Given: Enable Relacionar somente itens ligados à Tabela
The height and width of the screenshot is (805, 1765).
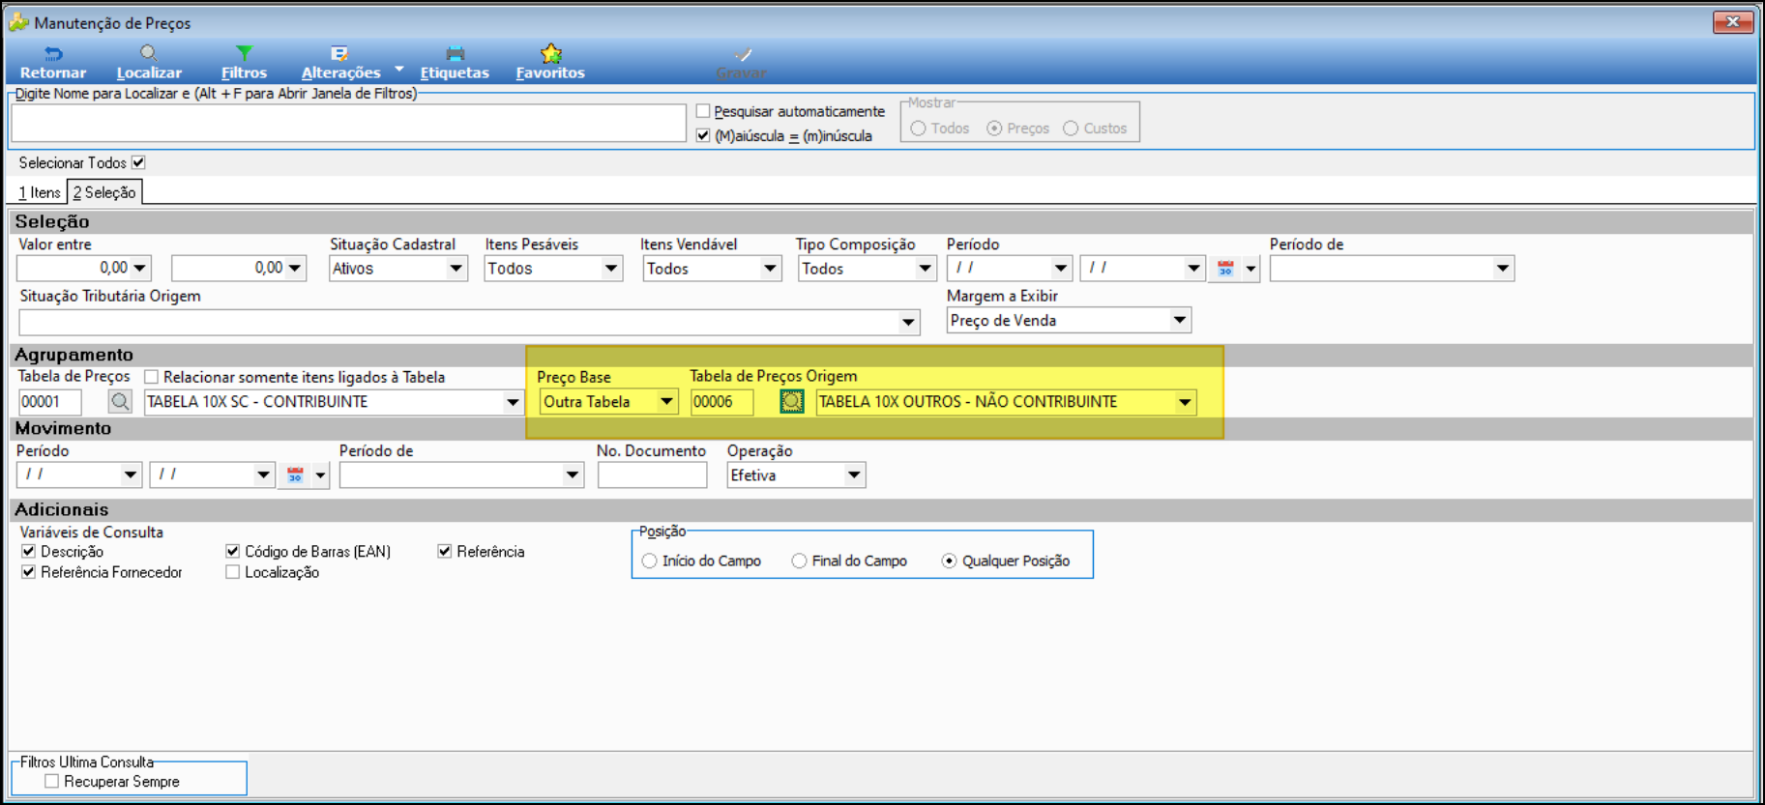Looking at the screenshot, I should tap(151, 377).
